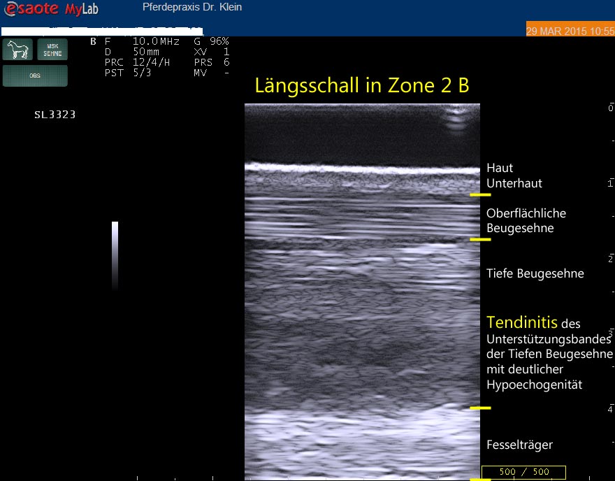
Task: Click the grayscale brightness bar
Action: [x=115, y=255]
